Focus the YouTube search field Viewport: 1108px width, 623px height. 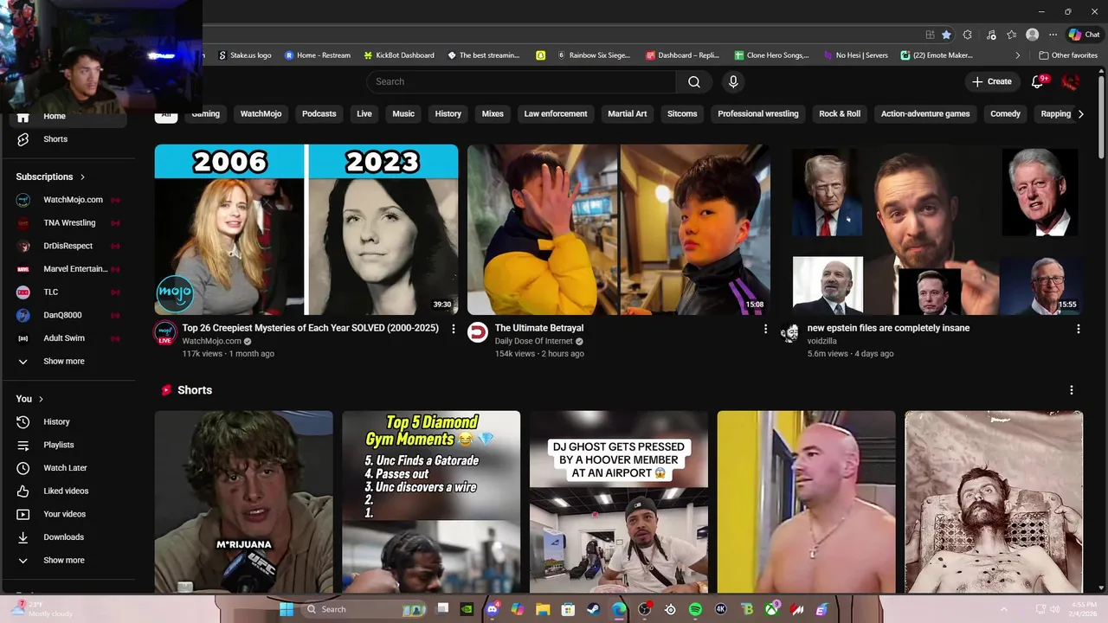pos(521,81)
